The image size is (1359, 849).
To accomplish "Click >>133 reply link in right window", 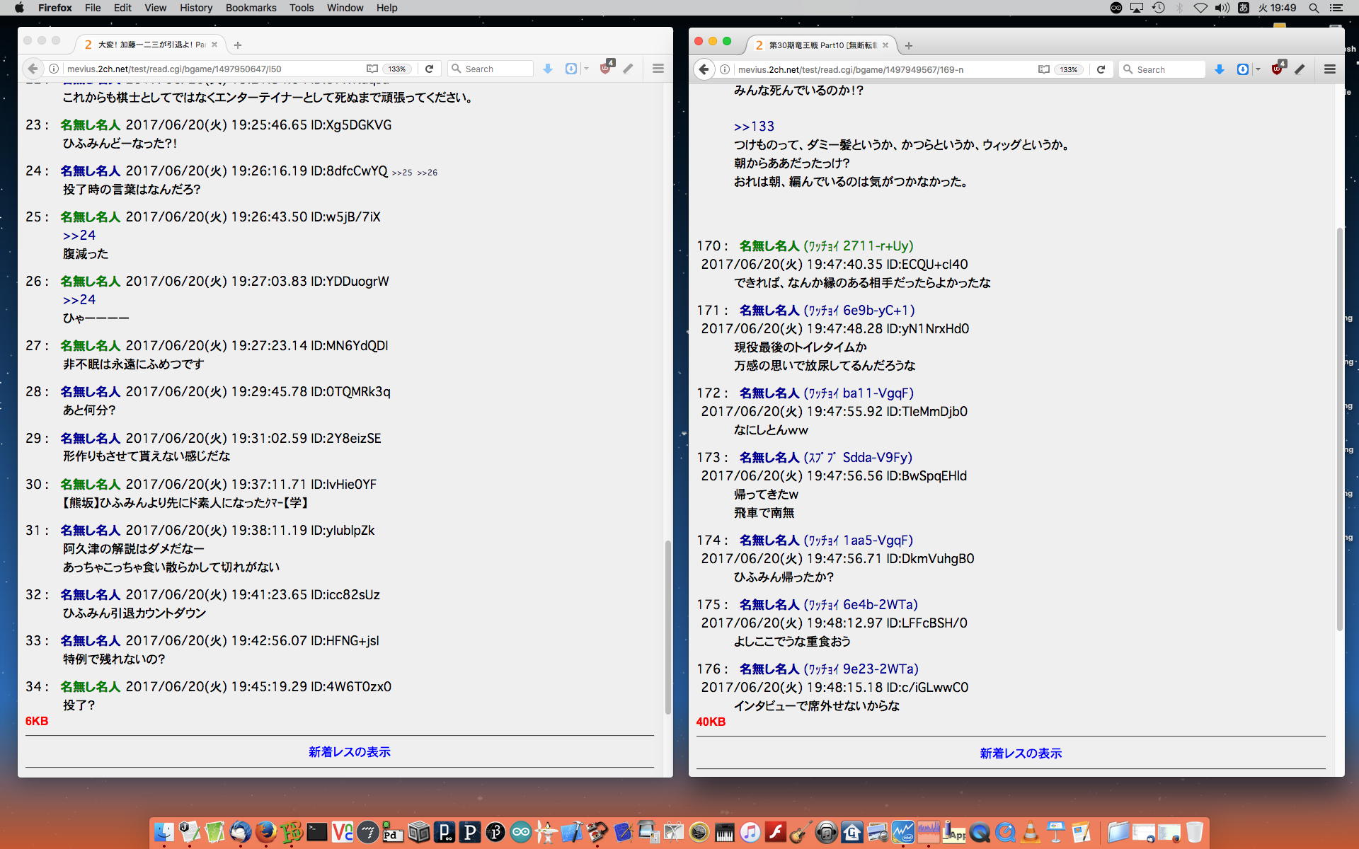I will pyautogui.click(x=754, y=127).
